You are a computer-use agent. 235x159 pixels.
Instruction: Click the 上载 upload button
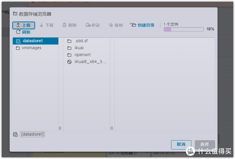point(24,25)
